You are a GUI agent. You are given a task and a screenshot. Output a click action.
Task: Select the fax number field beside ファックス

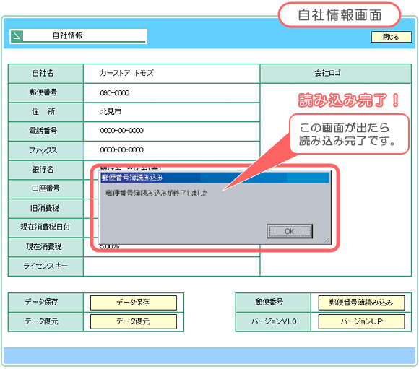[x=171, y=150]
